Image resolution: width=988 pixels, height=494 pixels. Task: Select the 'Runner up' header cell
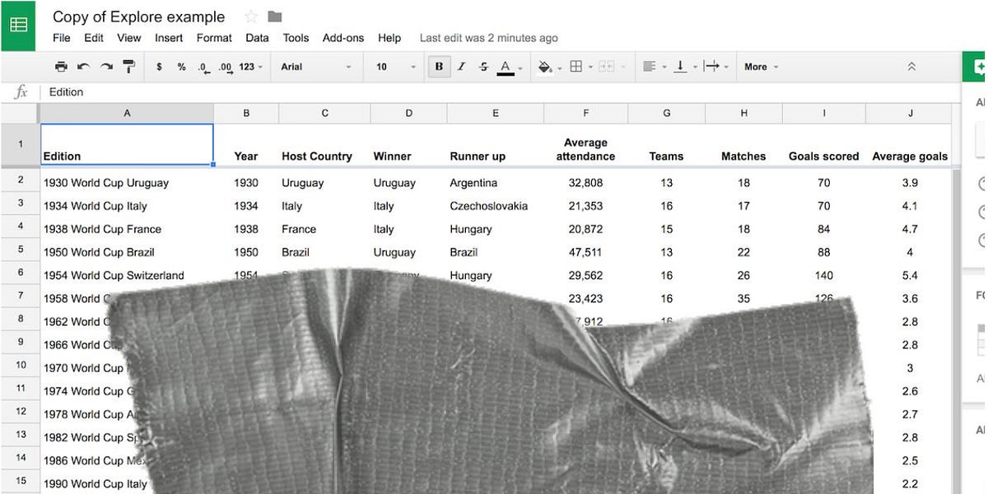pos(495,146)
